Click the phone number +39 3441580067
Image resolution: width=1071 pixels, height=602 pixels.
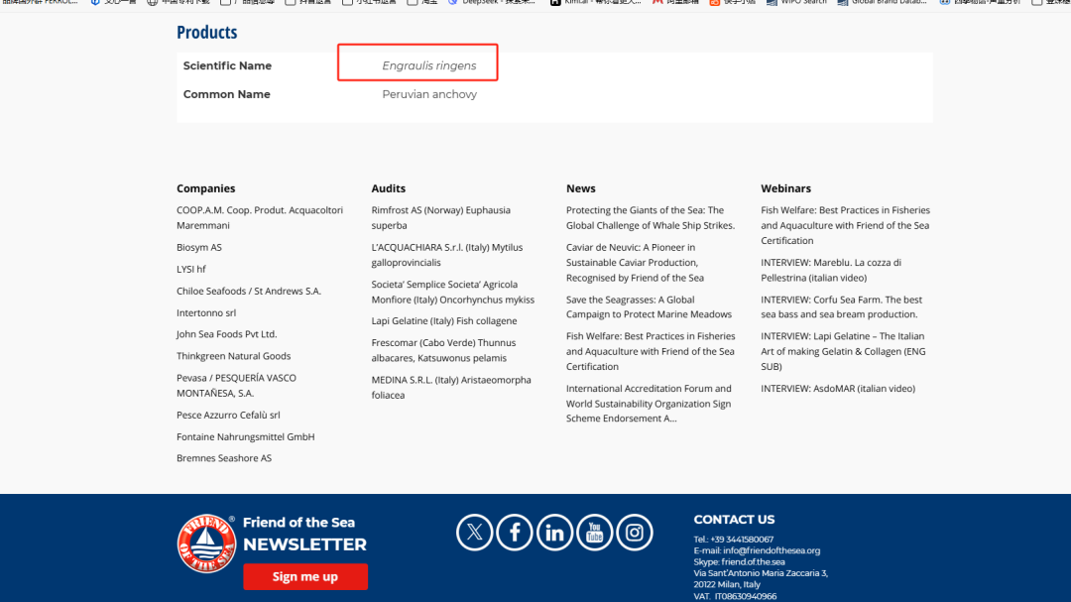click(742, 540)
